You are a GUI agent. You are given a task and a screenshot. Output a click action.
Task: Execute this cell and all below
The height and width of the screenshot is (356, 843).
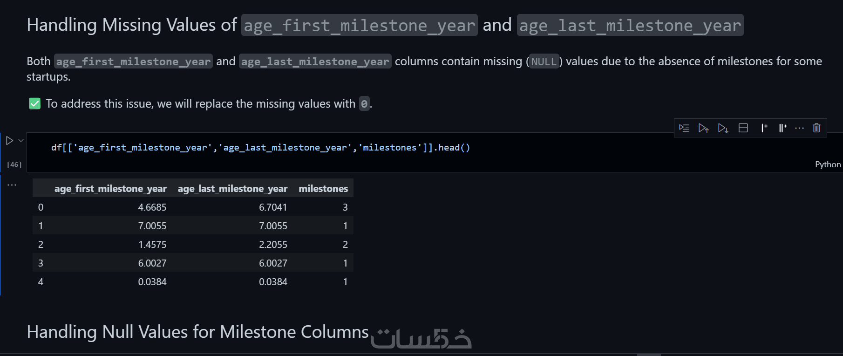pos(723,128)
